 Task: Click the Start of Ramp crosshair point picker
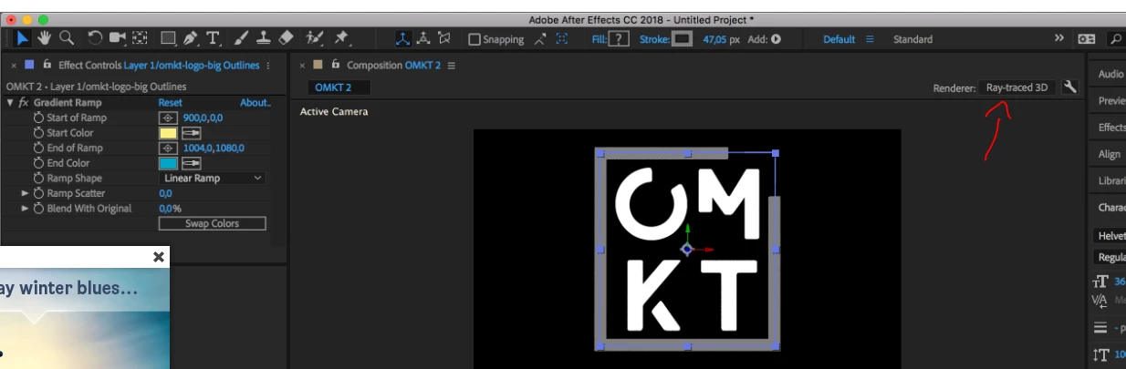(x=168, y=118)
